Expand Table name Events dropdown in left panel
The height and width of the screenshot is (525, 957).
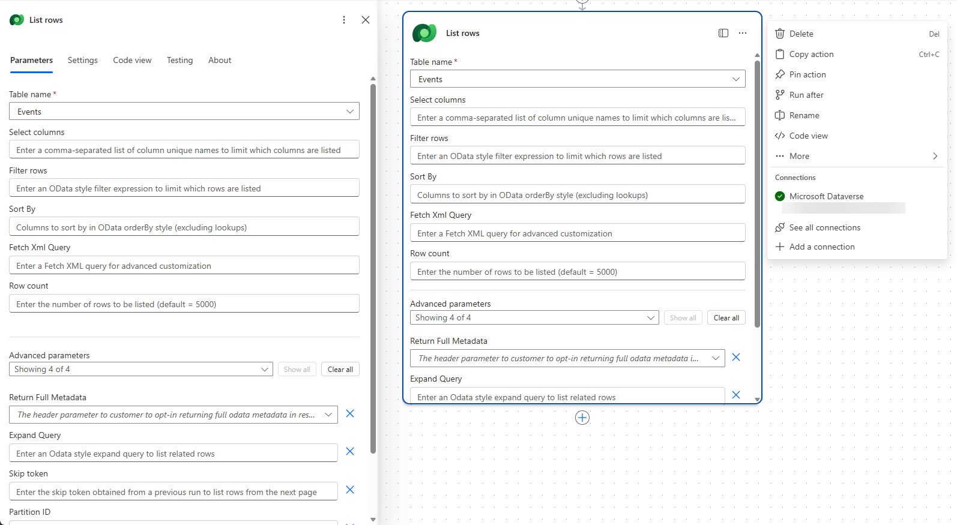[x=349, y=112]
